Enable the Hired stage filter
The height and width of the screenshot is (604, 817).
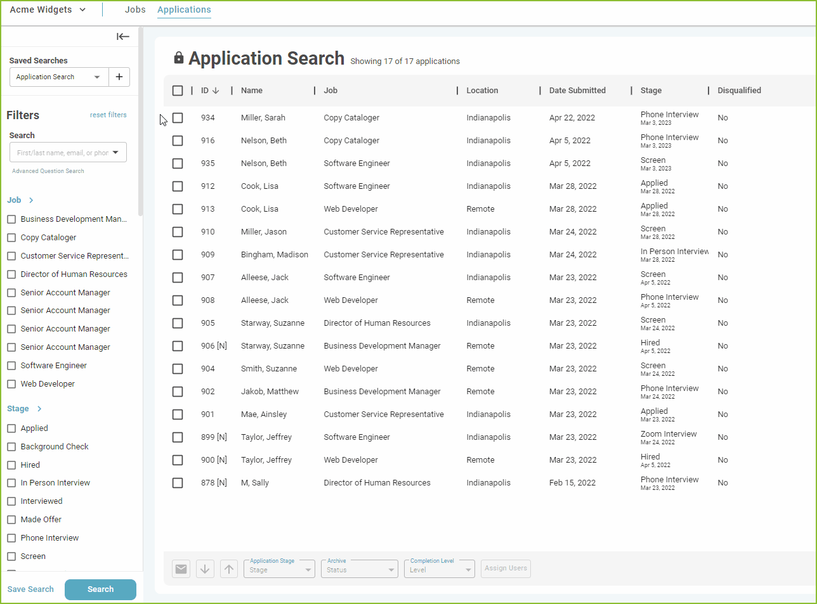coord(11,465)
